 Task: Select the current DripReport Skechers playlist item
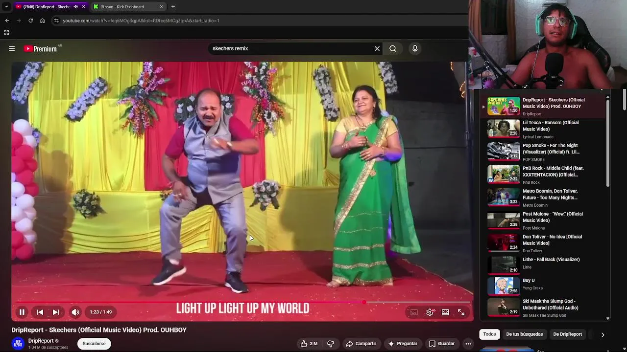[x=544, y=106]
